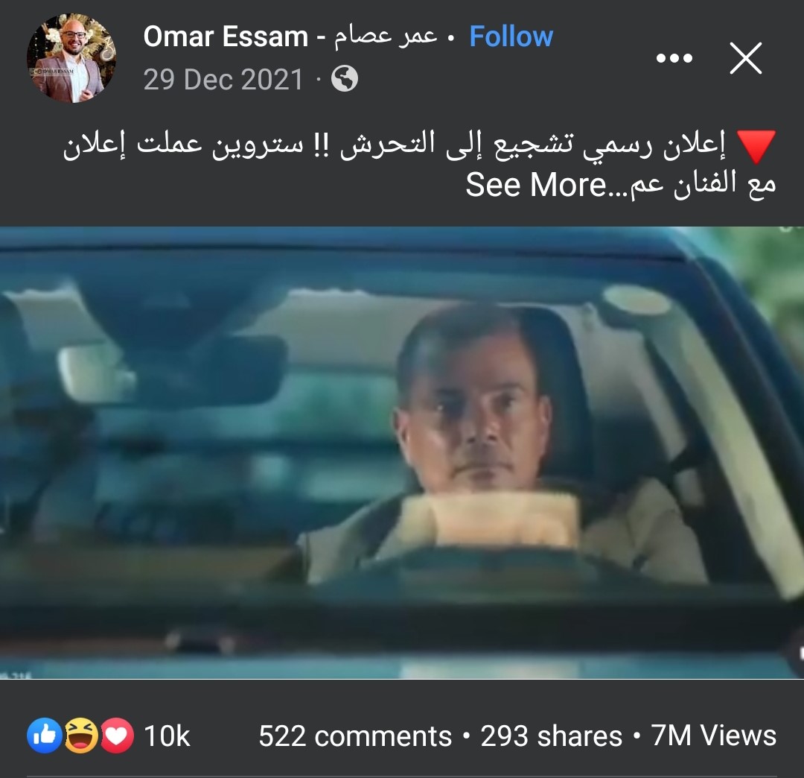804x778 pixels.
Task: Click the public globe privacy icon
Action: coord(345,78)
